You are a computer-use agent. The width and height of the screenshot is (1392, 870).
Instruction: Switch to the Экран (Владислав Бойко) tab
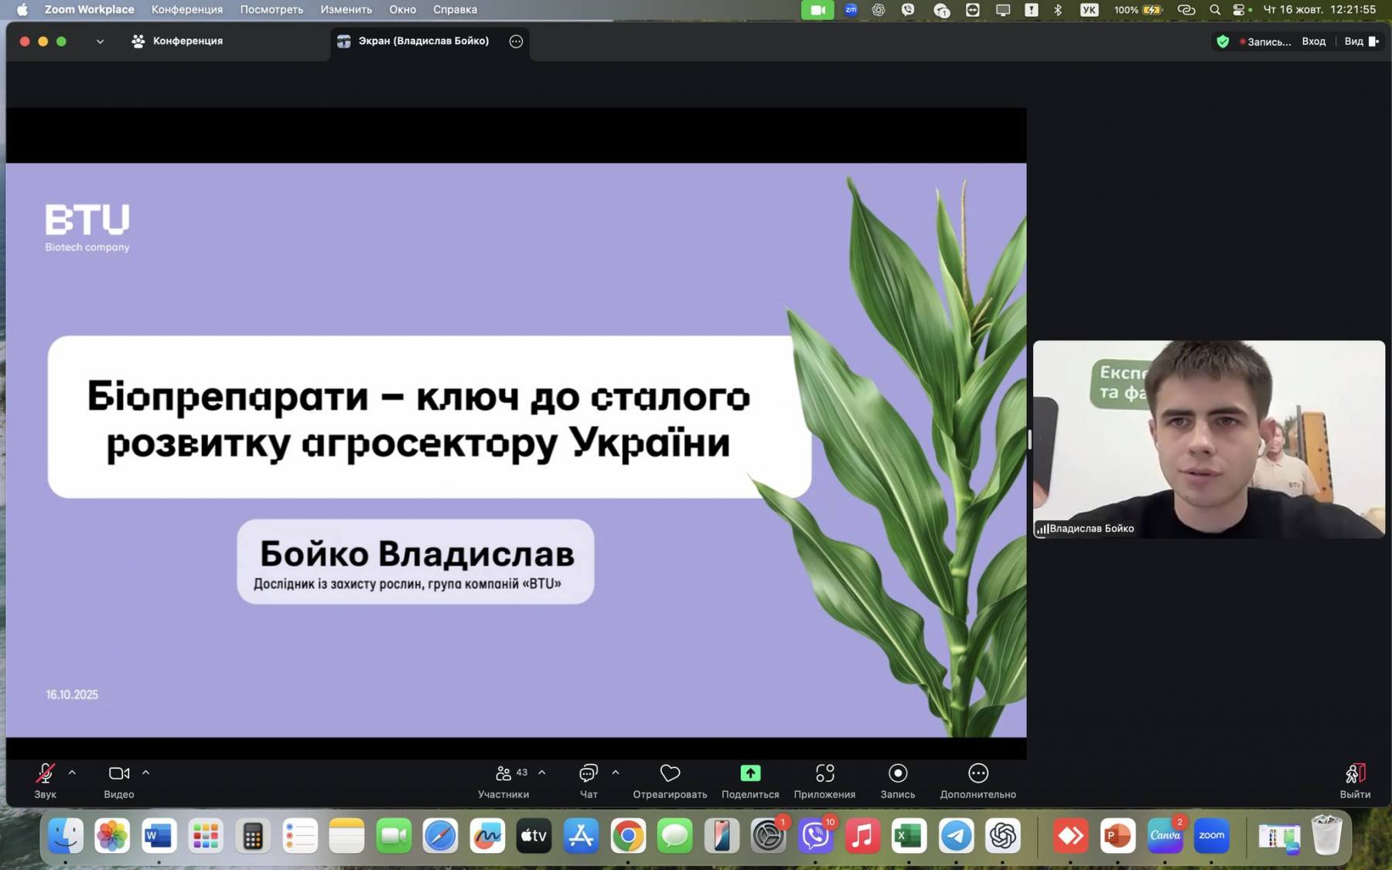click(423, 41)
